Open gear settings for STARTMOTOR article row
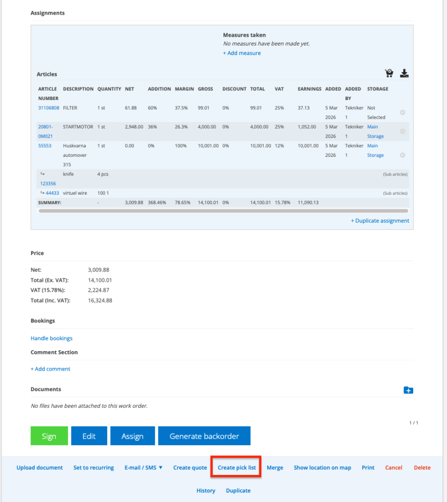The image size is (447, 502). pyautogui.click(x=402, y=131)
